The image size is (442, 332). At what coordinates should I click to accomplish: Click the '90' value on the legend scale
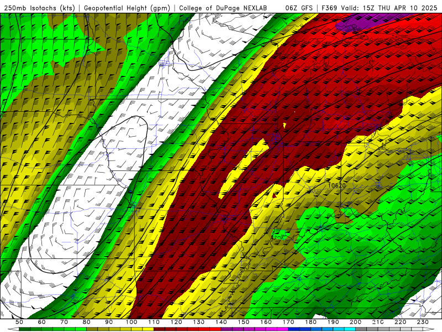(x=109, y=322)
